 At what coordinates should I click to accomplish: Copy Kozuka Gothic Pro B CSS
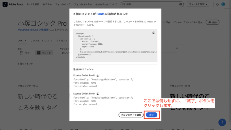[x=98, y=93]
